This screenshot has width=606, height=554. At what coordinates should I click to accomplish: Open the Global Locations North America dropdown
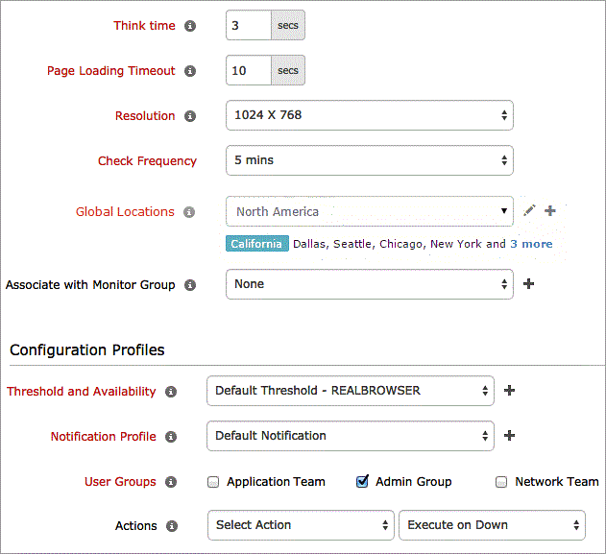click(x=370, y=211)
